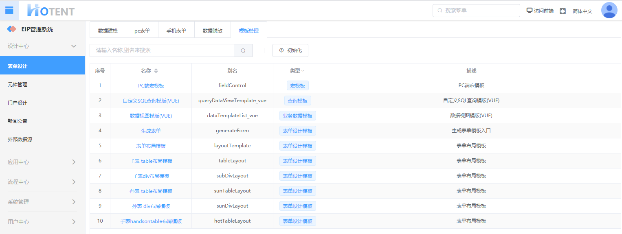Click the 宏模板 type tag
This screenshot has height=234, width=622.
click(x=298, y=86)
